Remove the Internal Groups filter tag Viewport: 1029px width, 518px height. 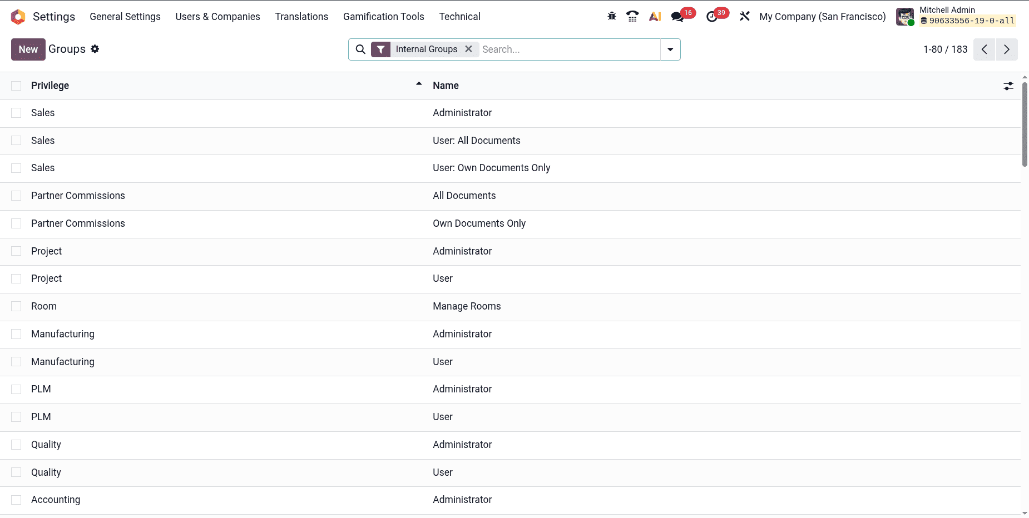click(x=469, y=49)
